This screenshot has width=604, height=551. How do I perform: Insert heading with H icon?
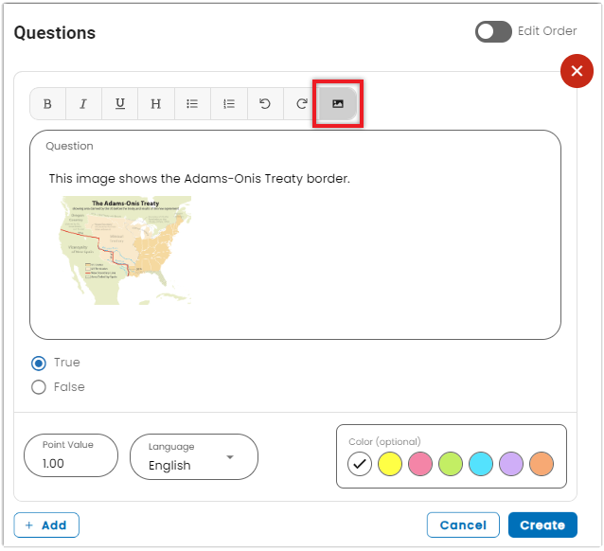point(156,104)
